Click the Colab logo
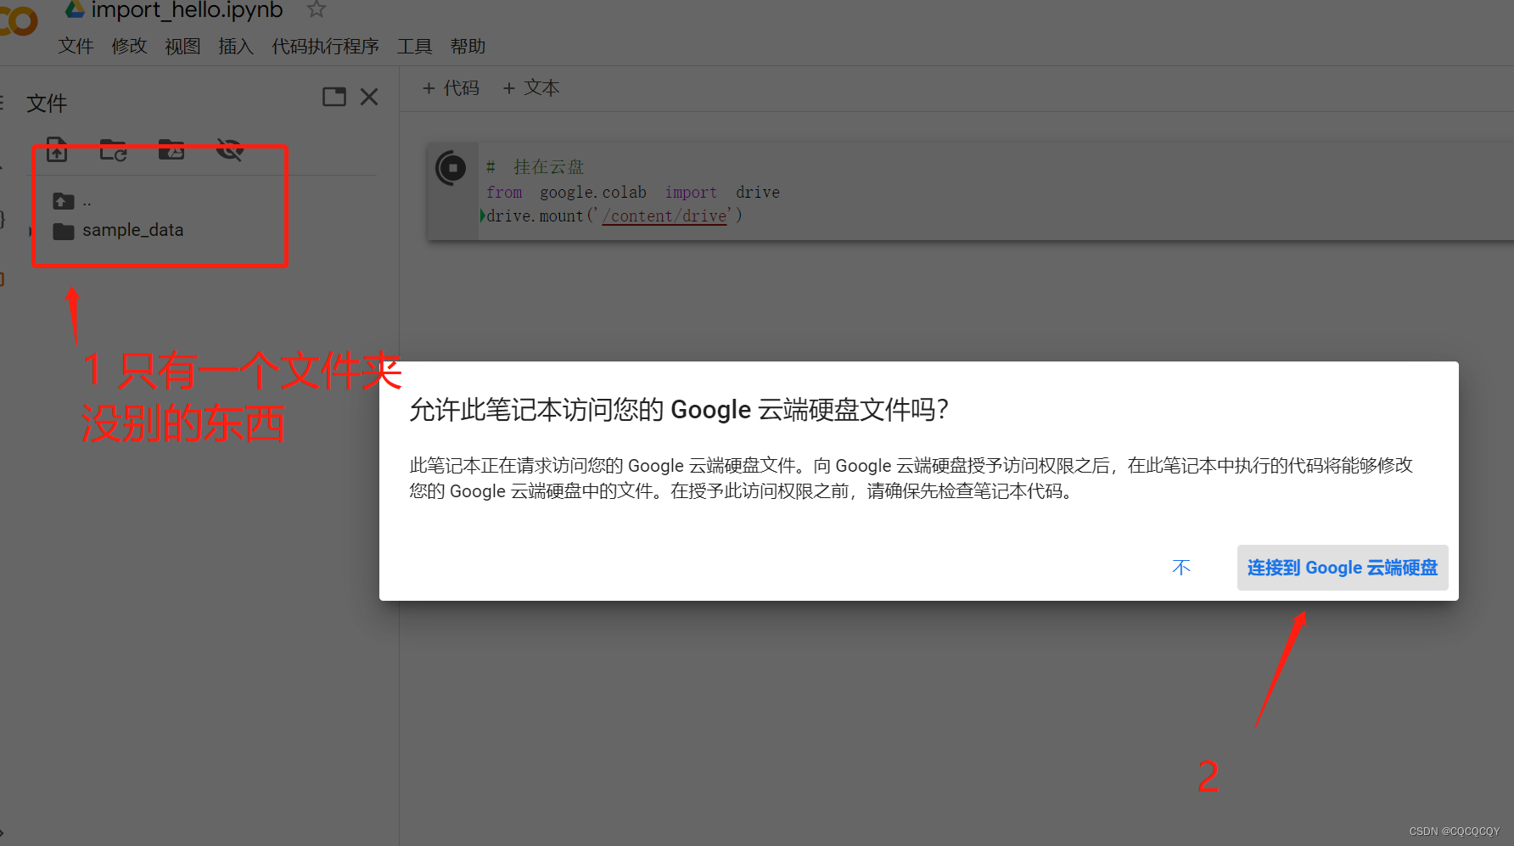1514x846 pixels. 17,20
